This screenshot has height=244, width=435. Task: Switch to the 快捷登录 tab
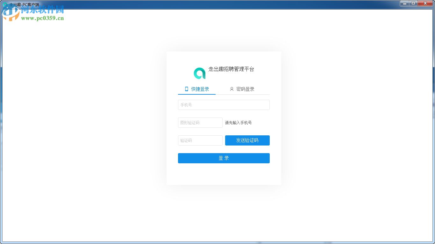pos(197,89)
